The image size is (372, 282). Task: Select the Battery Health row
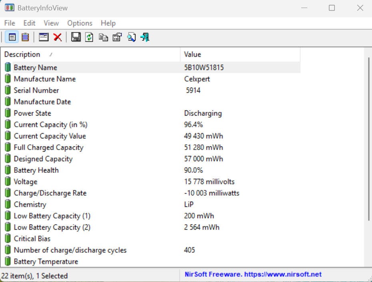click(x=151, y=170)
